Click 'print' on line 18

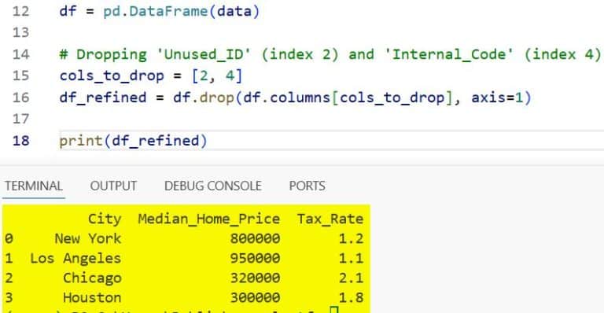pyautogui.click(x=81, y=141)
